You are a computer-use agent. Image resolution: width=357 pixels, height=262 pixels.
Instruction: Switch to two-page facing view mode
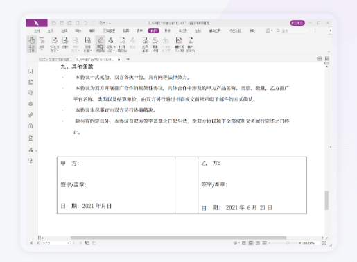point(258,243)
